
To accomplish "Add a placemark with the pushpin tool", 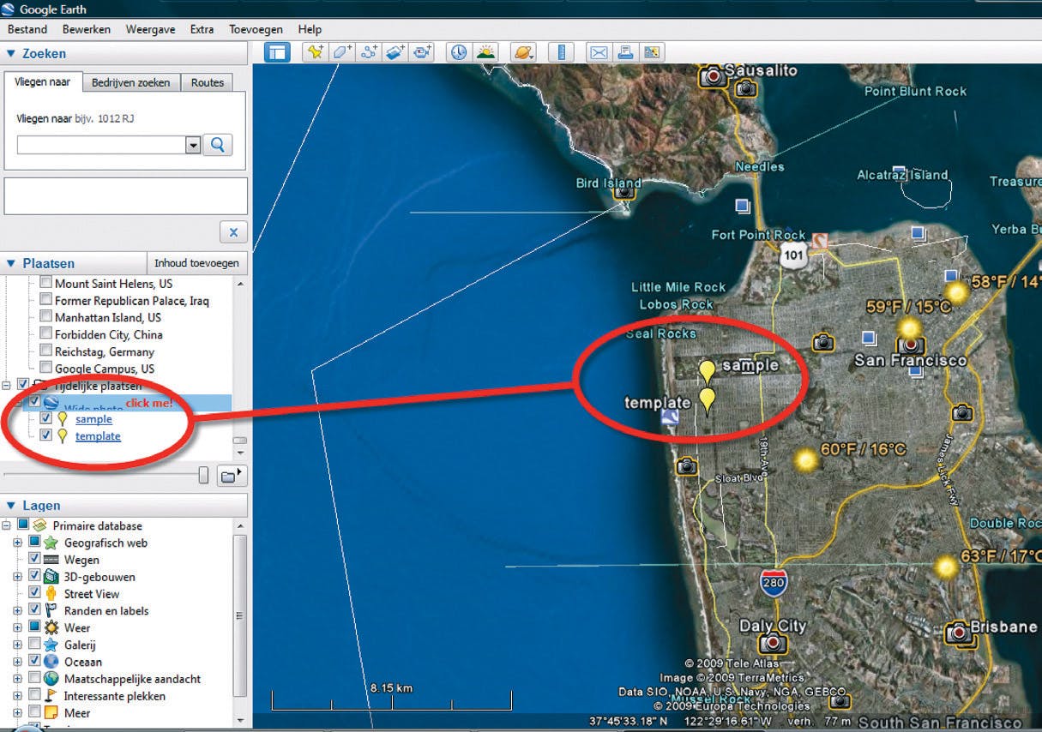I will pyautogui.click(x=316, y=52).
